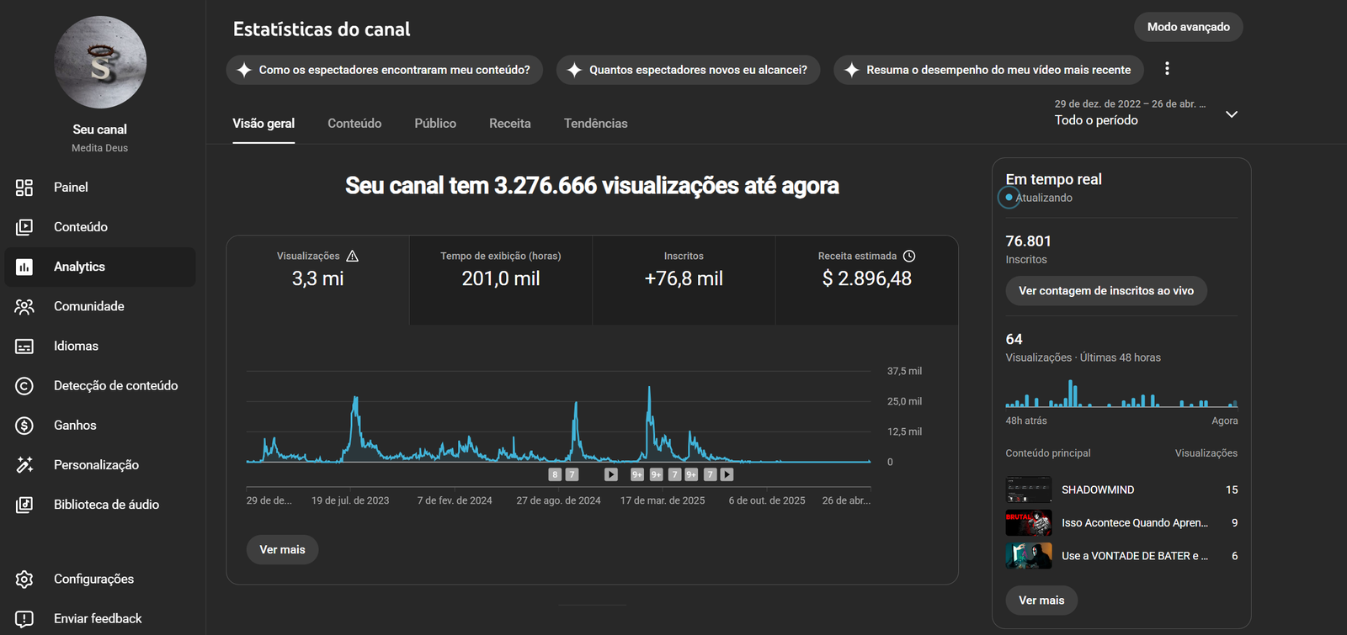Open Personalização magic wand icon
This screenshot has width=1347, height=635.
[24, 465]
